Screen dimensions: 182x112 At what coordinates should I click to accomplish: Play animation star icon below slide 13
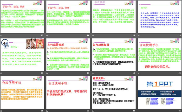pyautogui.click(x=1, y=35)
